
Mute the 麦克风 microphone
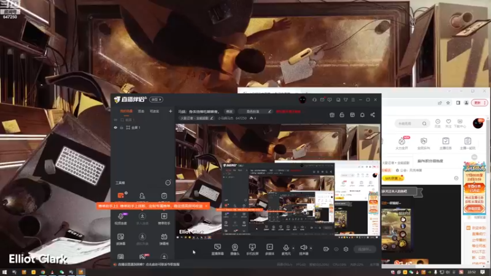[x=286, y=249]
